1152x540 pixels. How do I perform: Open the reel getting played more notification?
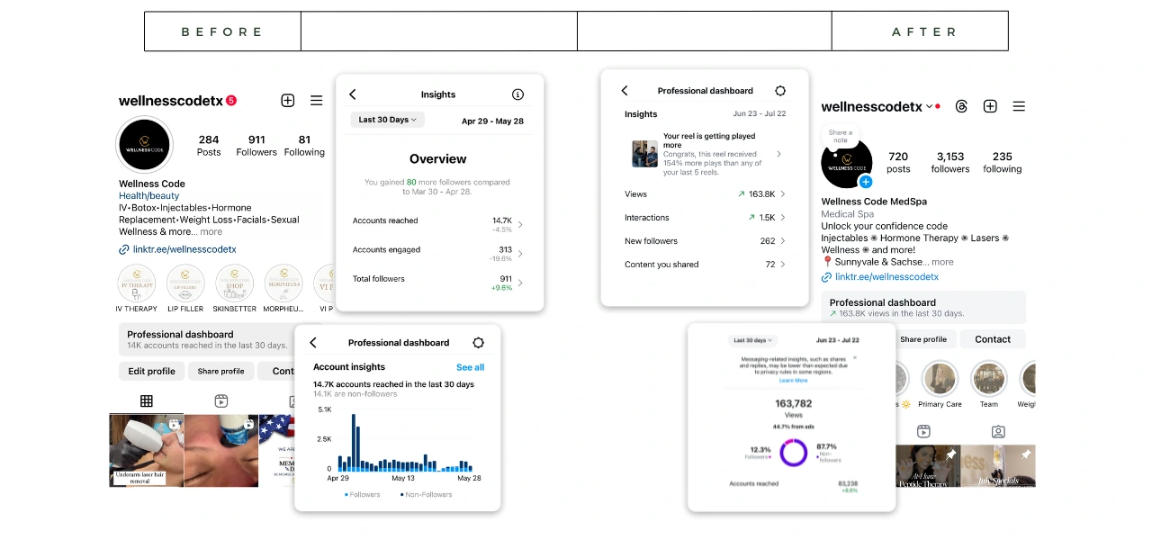[706, 153]
